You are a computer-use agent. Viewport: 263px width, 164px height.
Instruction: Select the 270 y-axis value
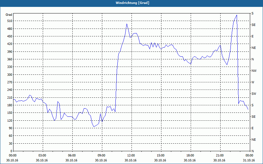coord(10,82)
